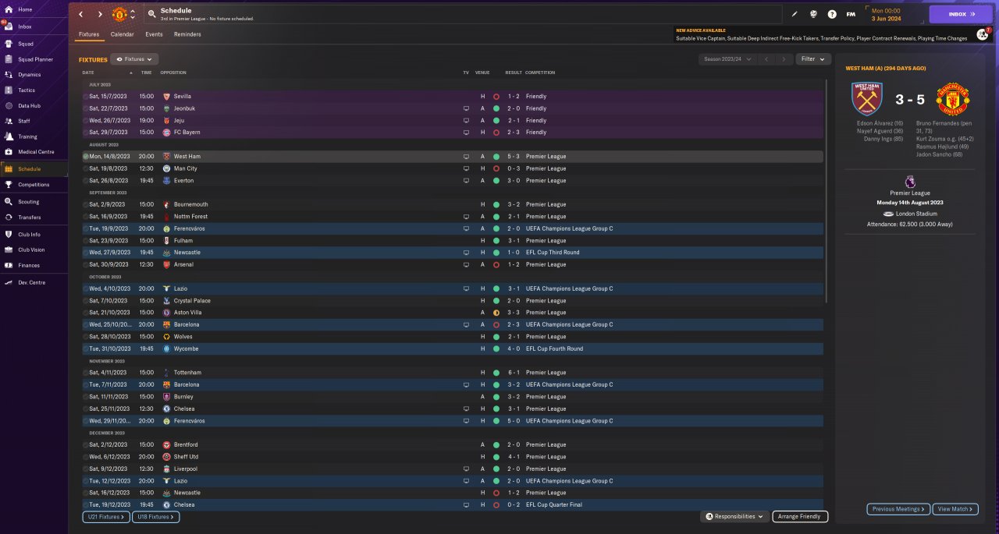Screen dimensions: 999x534
Task: Navigate back with the left arrow
Action: click(x=80, y=14)
